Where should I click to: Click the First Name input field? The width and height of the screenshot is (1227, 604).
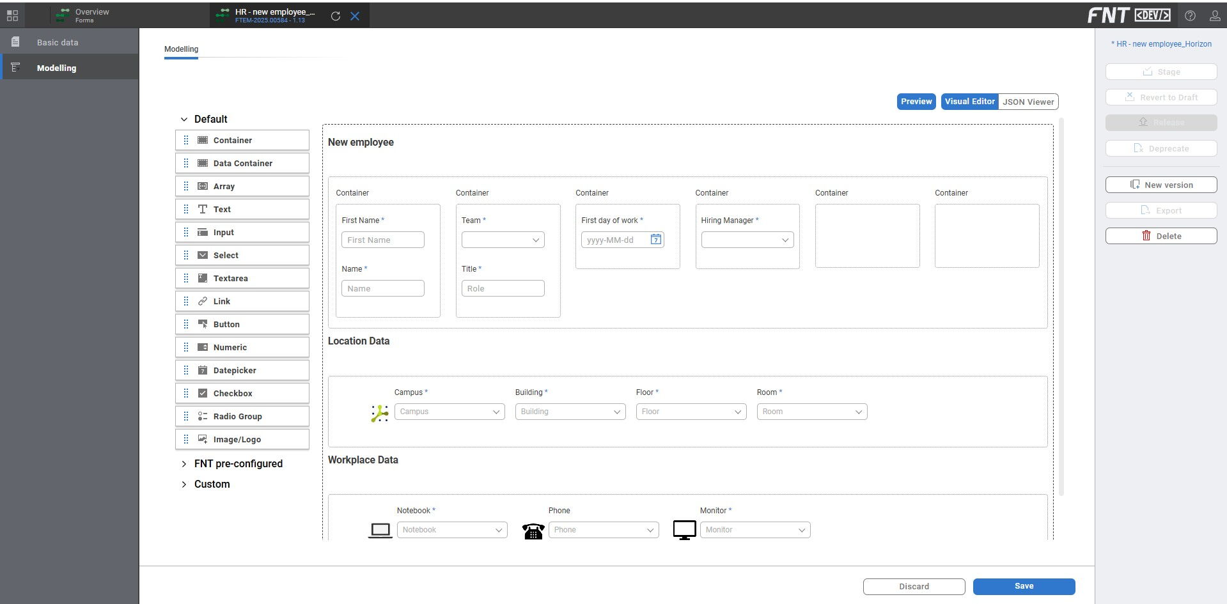click(x=382, y=240)
